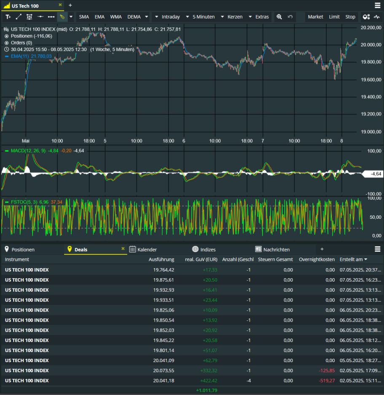
Task: Click the undo zoom arrow icon
Action: pos(290,17)
